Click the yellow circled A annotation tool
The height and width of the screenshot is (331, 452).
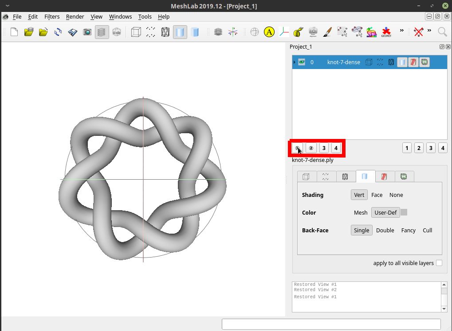[269, 32]
